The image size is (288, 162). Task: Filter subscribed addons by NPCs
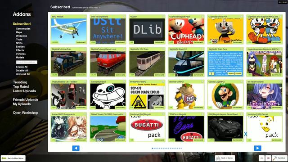pos(19,43)
